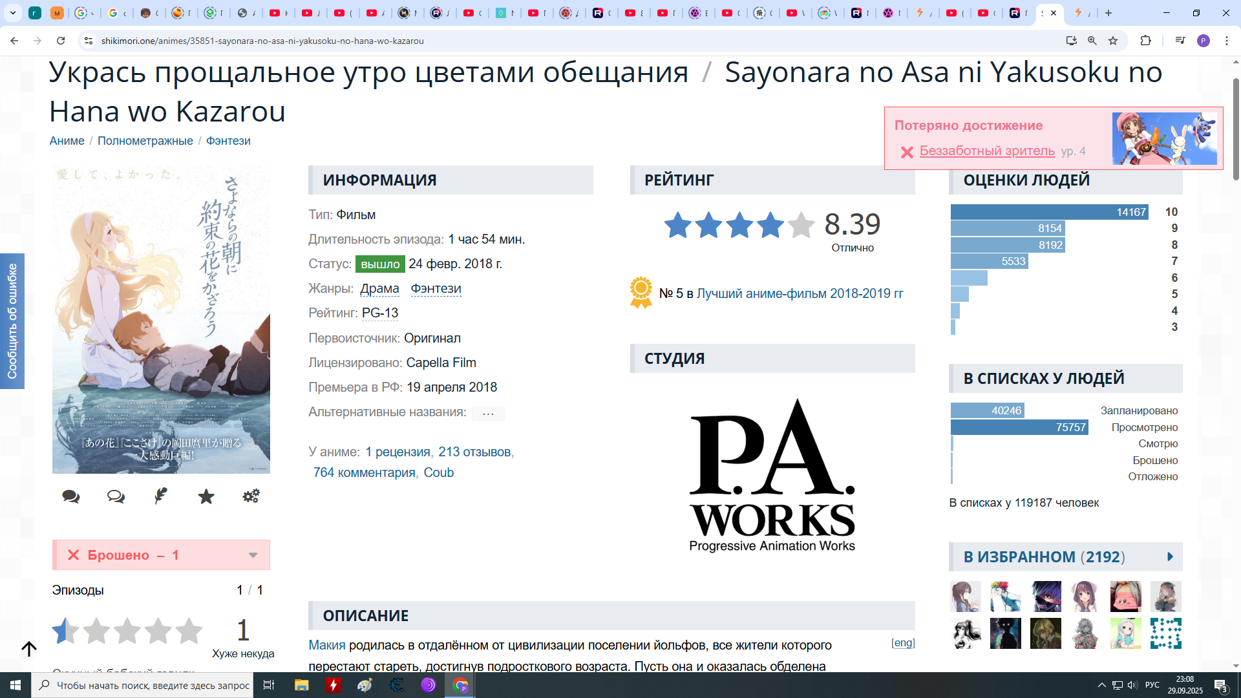Open 213 отзывов link
1241x698 pixels.
[x=474, y=452]
